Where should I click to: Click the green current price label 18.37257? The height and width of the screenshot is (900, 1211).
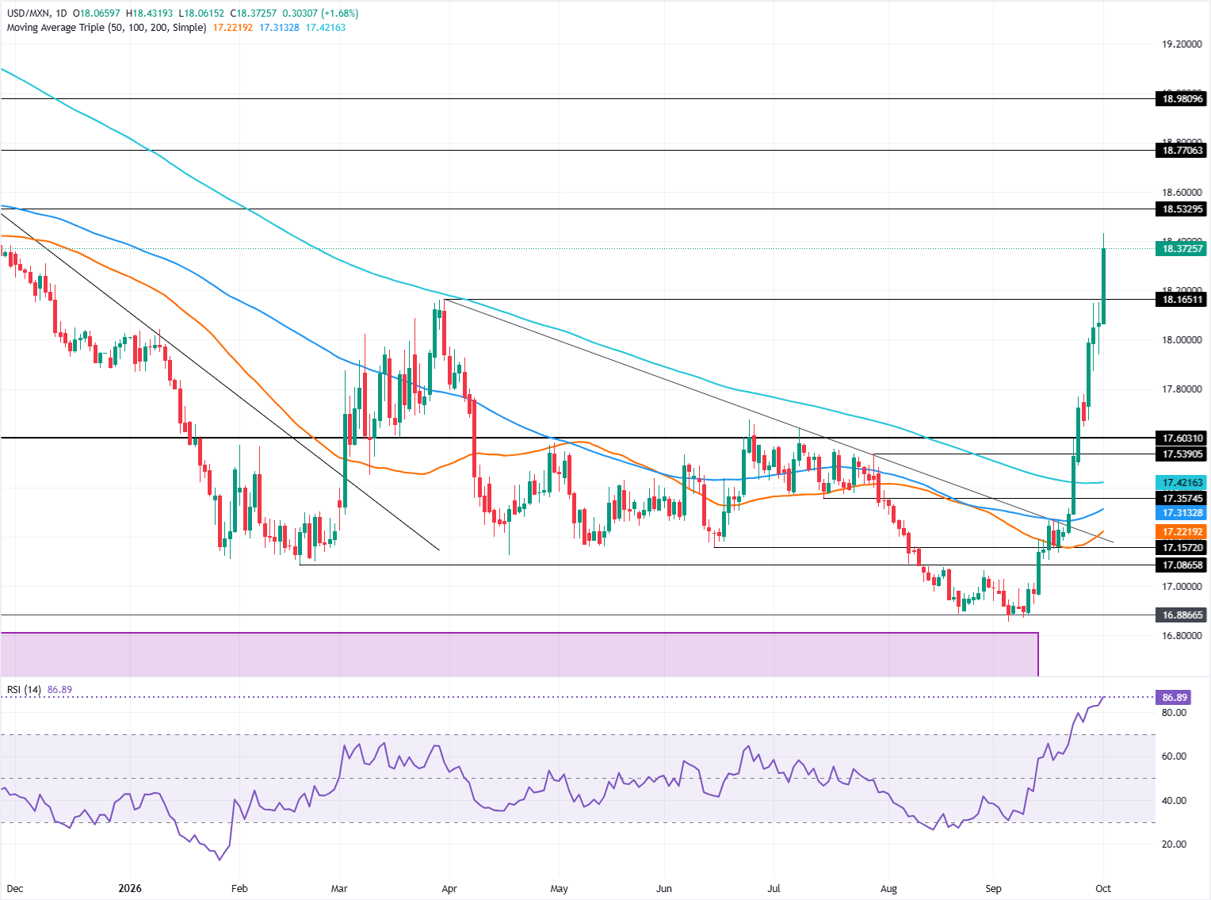[x=1182, y=249]
